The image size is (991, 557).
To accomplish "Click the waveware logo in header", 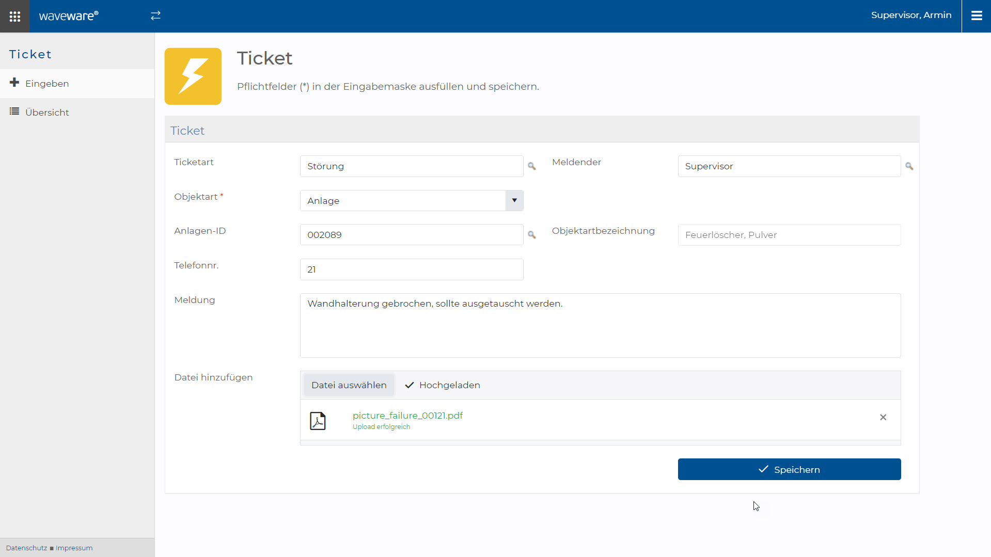I will click(x=69, y=16).
